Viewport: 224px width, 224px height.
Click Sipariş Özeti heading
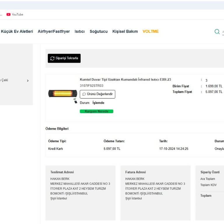210,172
